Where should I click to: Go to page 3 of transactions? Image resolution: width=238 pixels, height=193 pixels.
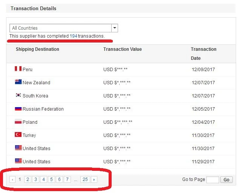[x=35, y=180]
